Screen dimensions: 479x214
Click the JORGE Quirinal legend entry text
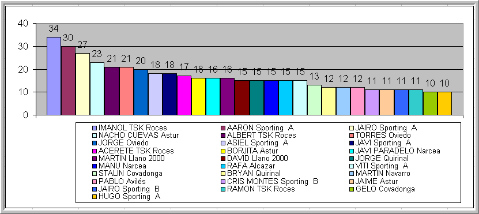382,159
